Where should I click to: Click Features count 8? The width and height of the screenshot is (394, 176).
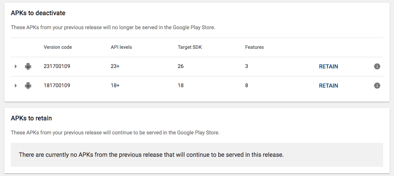point(246,86)
